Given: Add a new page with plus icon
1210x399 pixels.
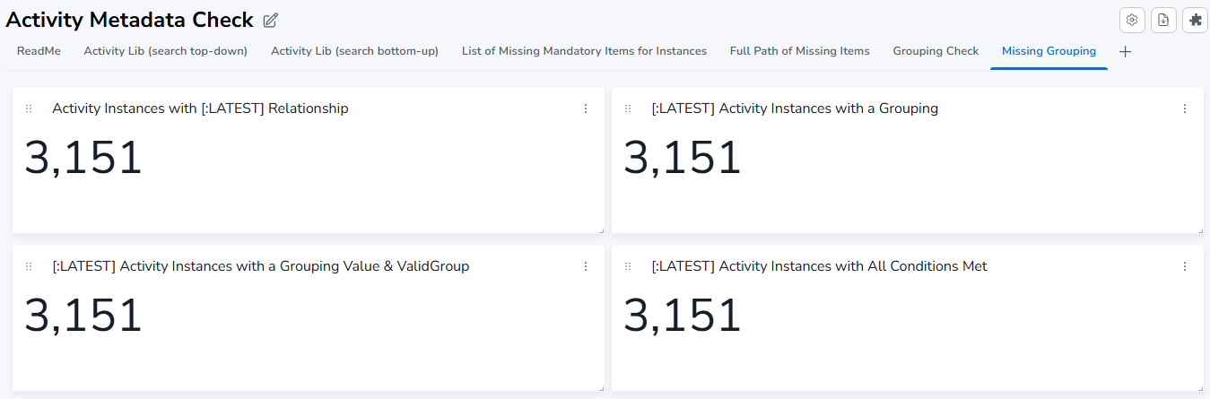Looking at the screenshot, I should click(x=1126, y=52).
